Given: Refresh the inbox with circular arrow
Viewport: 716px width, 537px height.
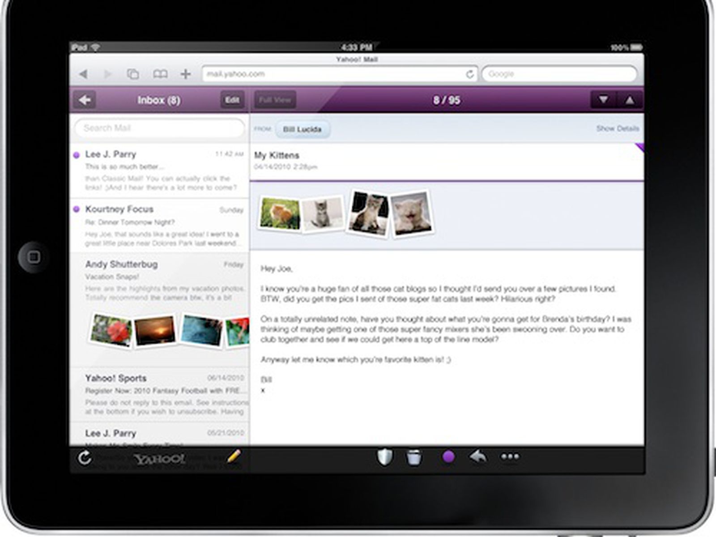Looking at the screenshot, I should [85, 458].
